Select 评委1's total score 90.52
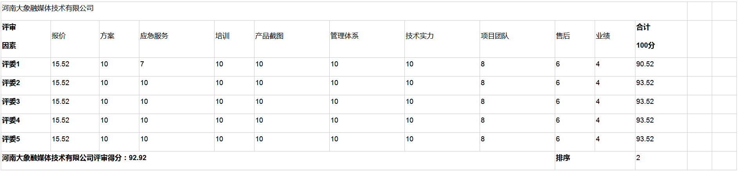Screen dimensions: 738x171 coord(645,64)
